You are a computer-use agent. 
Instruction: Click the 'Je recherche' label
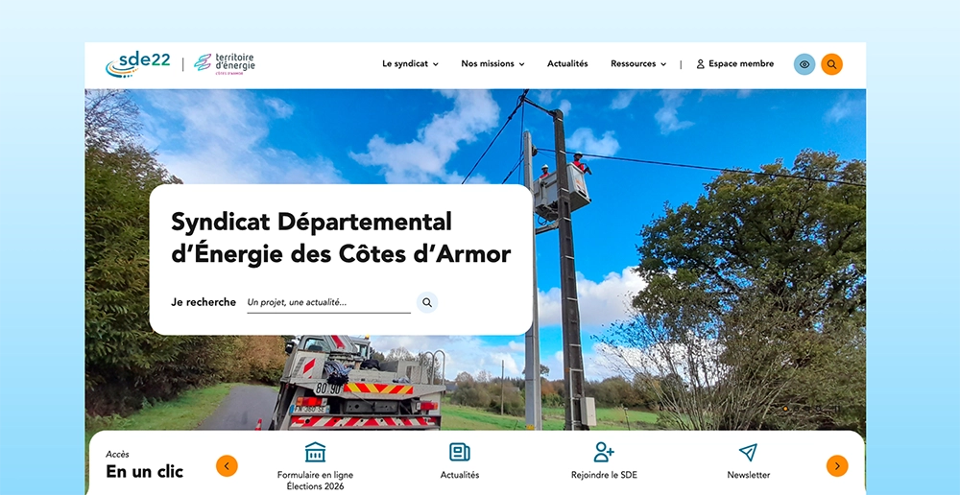204,302
